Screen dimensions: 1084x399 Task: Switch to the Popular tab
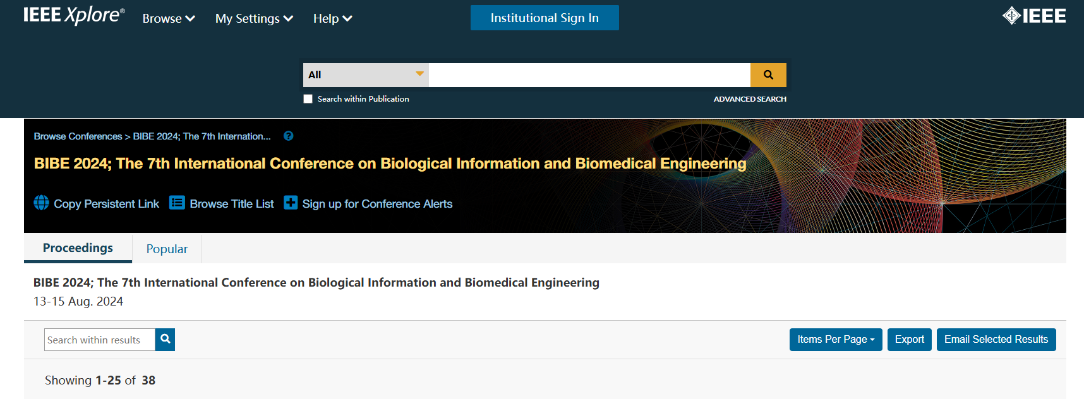pos(167,249)
